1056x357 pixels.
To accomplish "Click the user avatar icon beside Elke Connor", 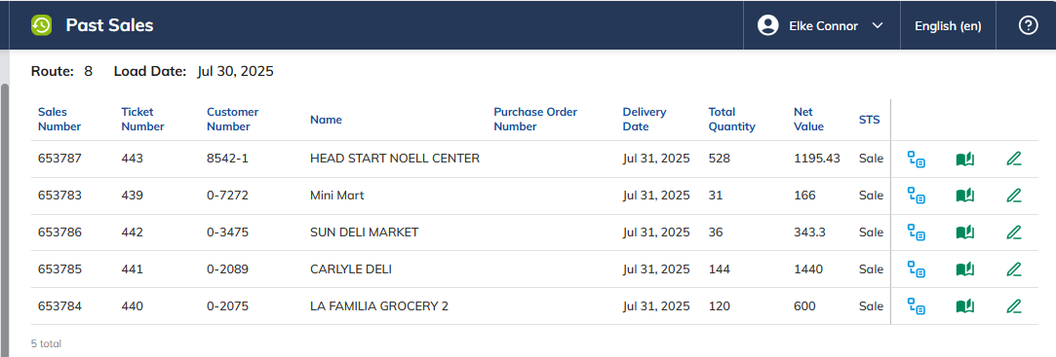I will [x=767, y=25].
